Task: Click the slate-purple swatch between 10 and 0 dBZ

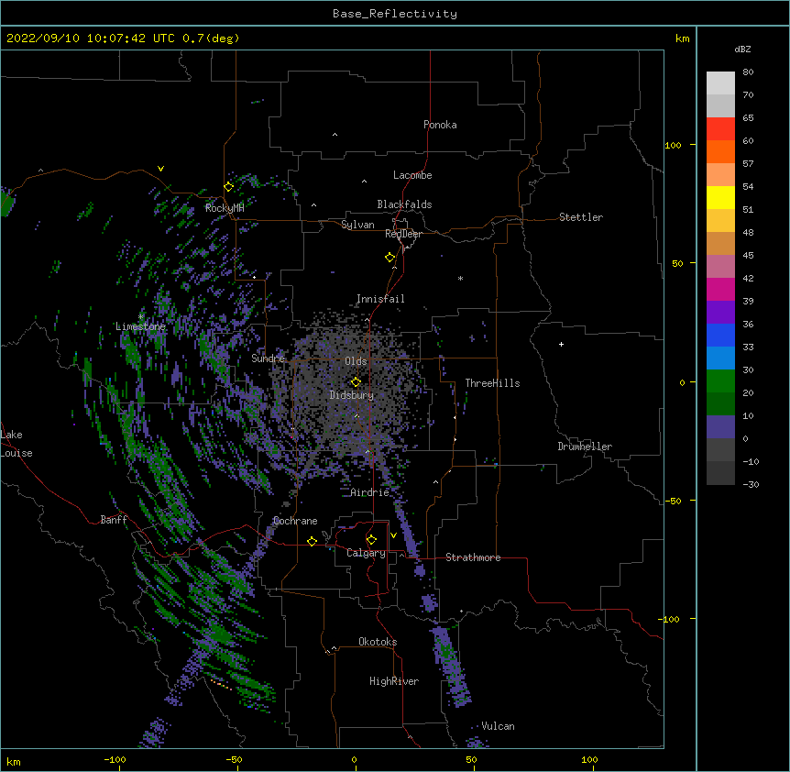Action: (720, 427)
